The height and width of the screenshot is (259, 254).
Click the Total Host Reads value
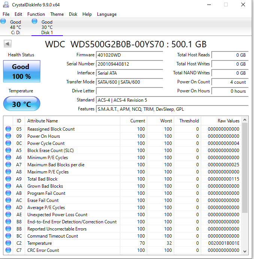(x=230, y=55)
